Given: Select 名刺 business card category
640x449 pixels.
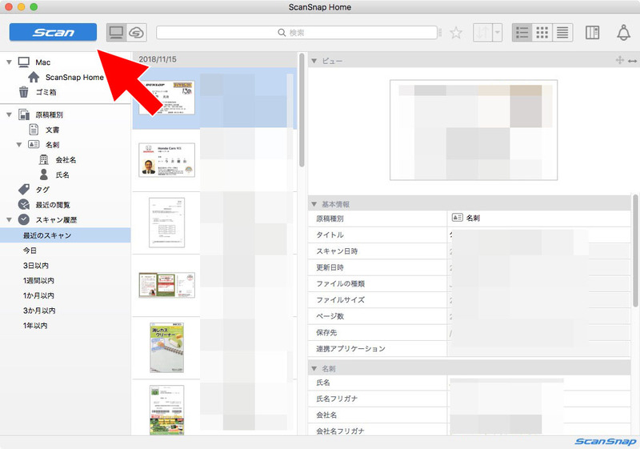Looking at the screenshot, I should [52, 145].
